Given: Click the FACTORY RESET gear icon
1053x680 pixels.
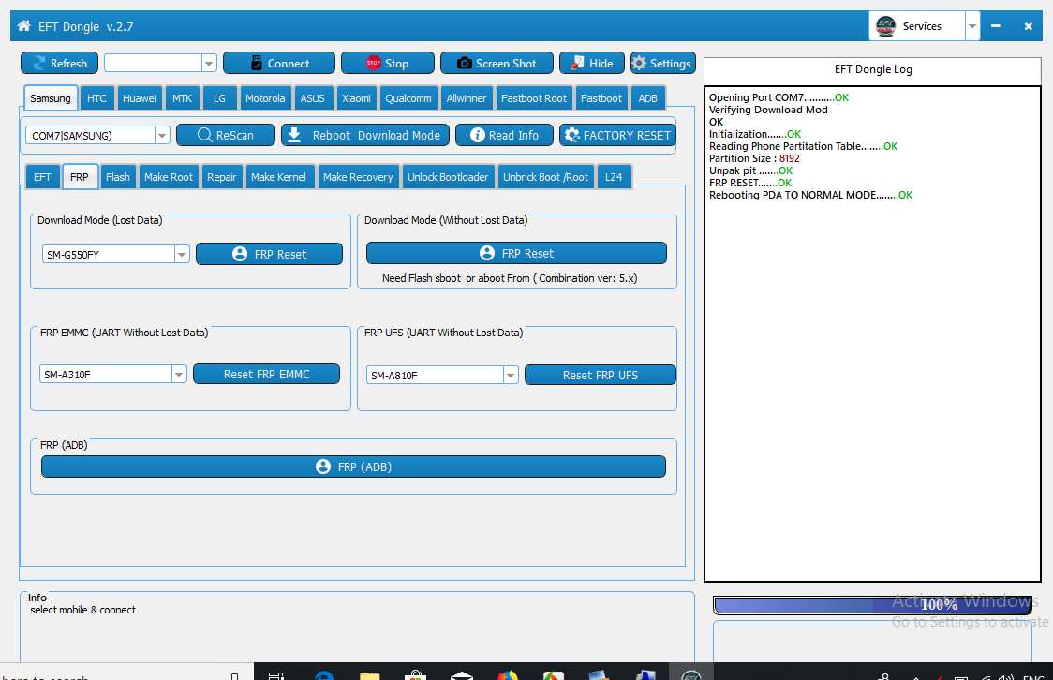Looking at the screenshot, I should click(x=572, y=135).
